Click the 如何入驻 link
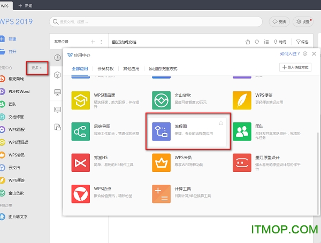The height and width of the screenshot is (243, 321). pyautogui.click(x=288, y=54)
